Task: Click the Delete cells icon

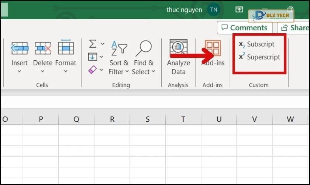Action: [43, 48]
